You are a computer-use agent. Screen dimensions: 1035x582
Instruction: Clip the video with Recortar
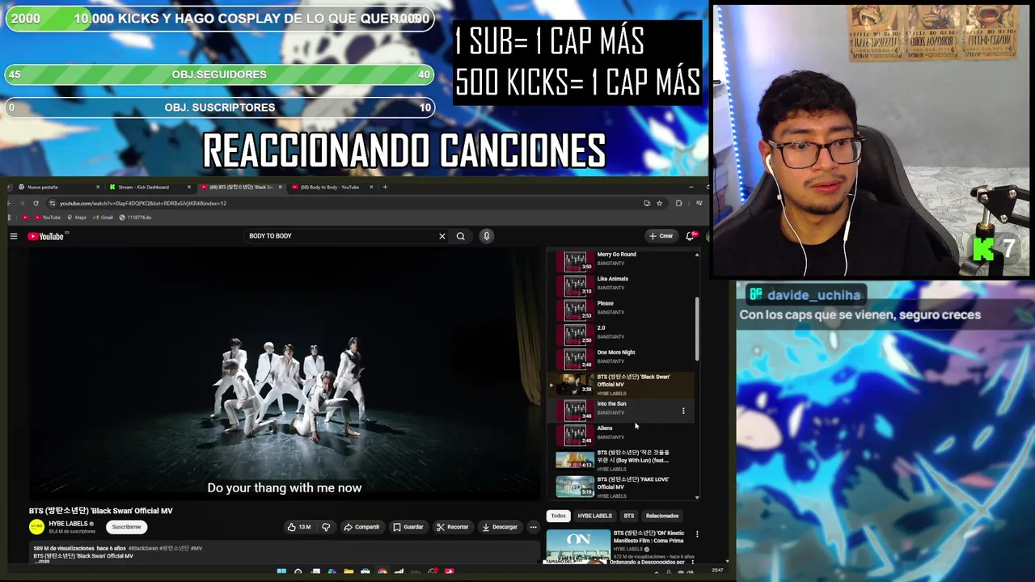[452, 527]
